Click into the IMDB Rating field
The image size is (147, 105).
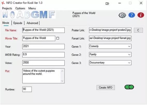tap(43, 55)
